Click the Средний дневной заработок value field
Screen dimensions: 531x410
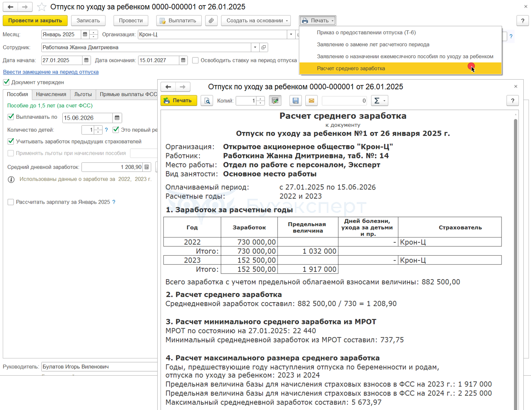tap(112, 167)
